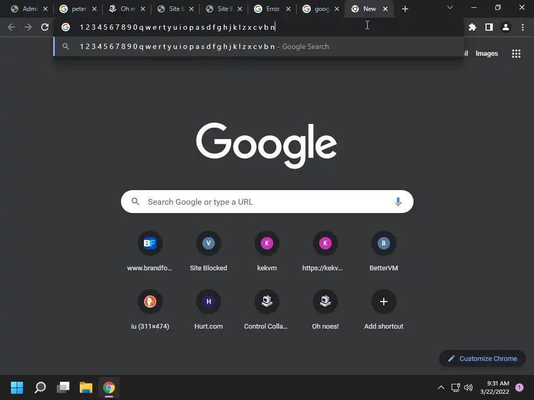This screenshot has width=534, height=400.
Task: Open the Hurt.com shortcut tile
Action: pyautogui.click(x=209, y=310)
